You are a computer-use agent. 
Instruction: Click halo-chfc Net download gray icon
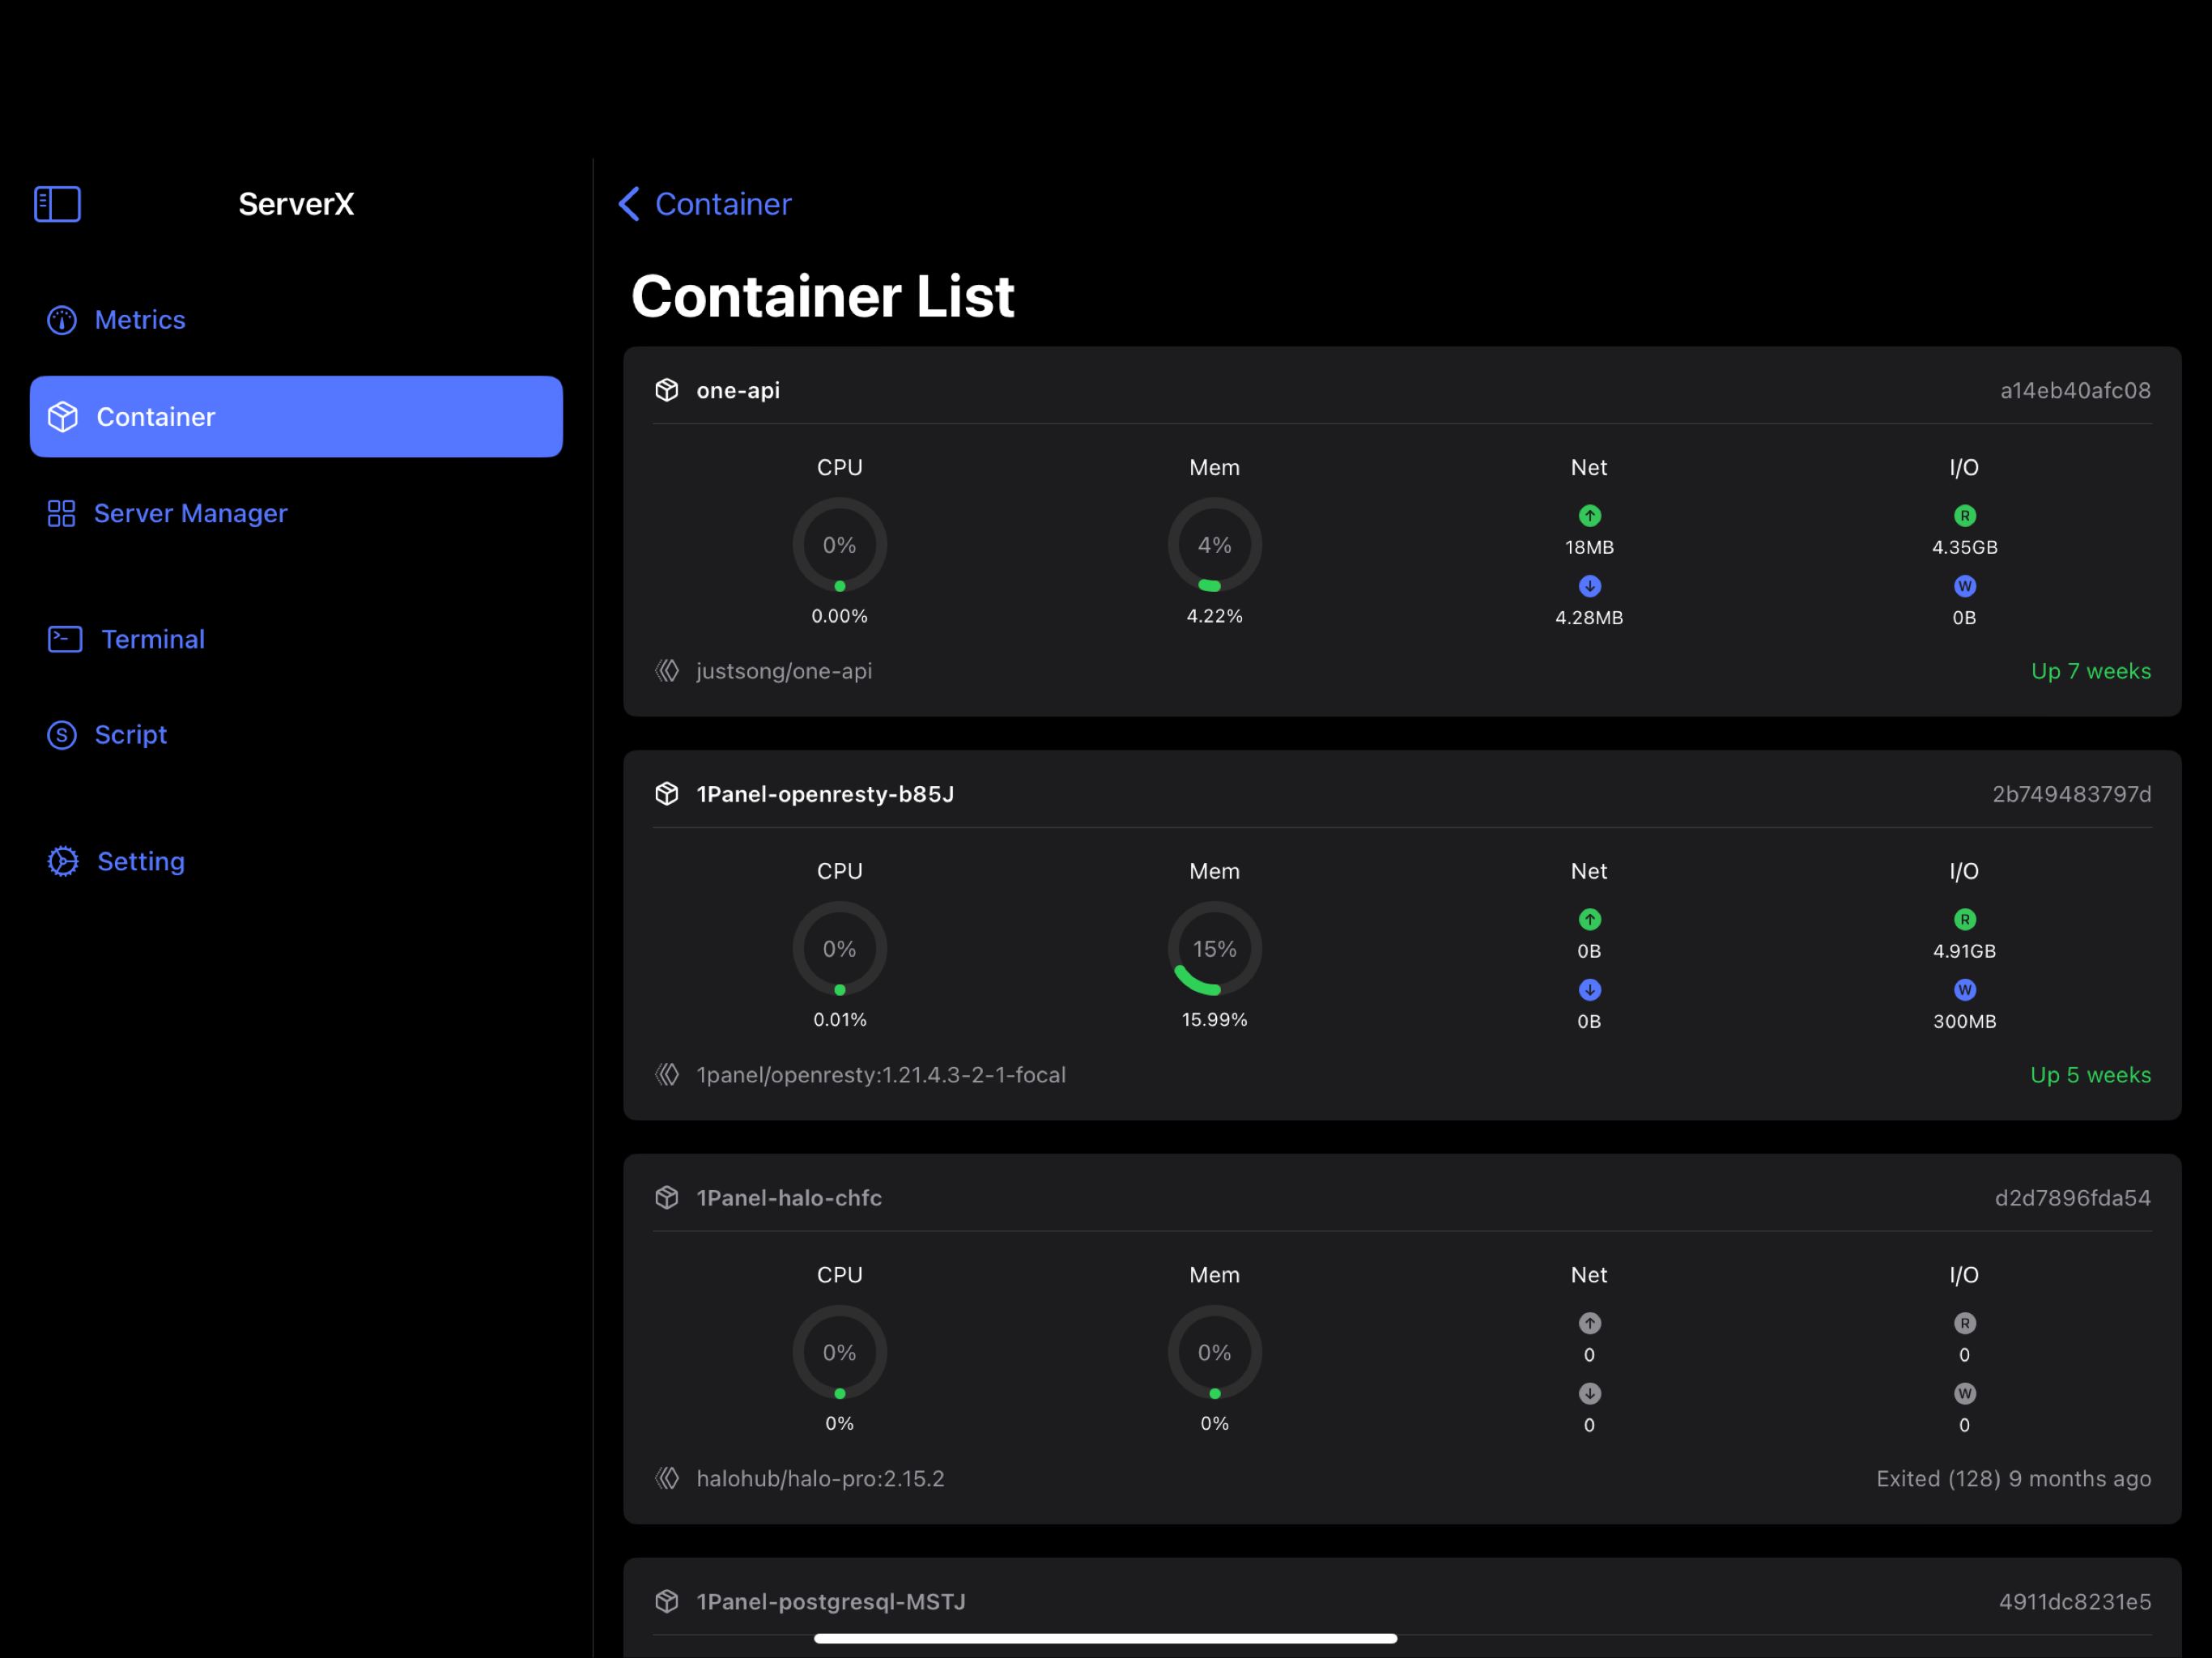click(x=1590, y=1394)
